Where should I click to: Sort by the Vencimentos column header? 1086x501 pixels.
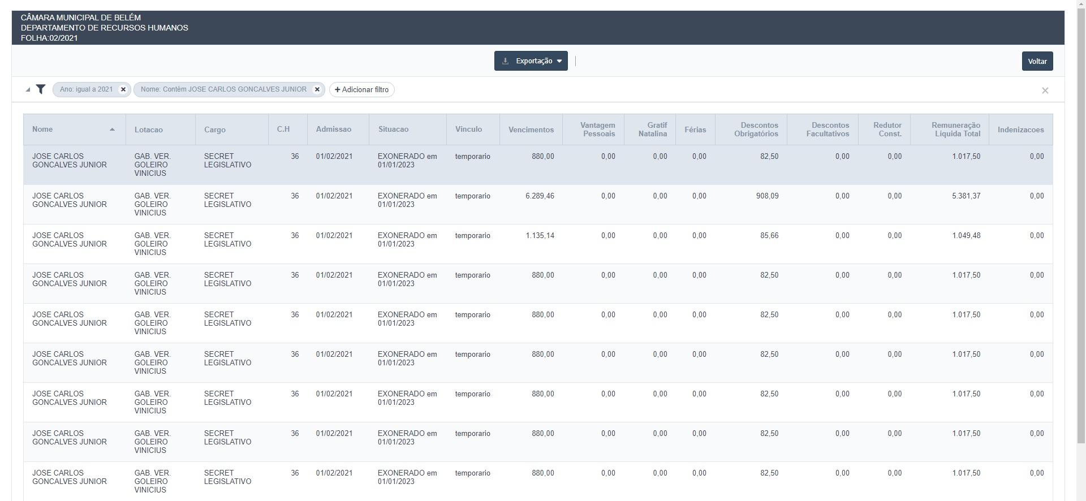click(x=531, y=129)
